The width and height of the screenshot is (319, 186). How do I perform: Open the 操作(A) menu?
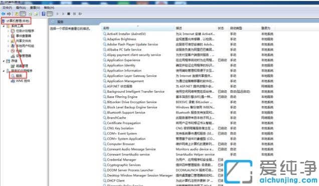(x=21, y=8)
